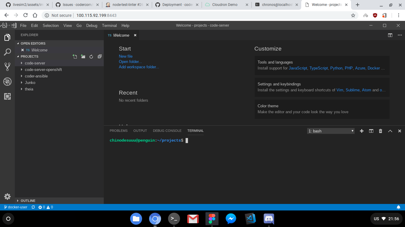Open the "1: bash" terminal dropdown
Image resolution: width=405 pixels, height=227 pixels.
(331, 131)
